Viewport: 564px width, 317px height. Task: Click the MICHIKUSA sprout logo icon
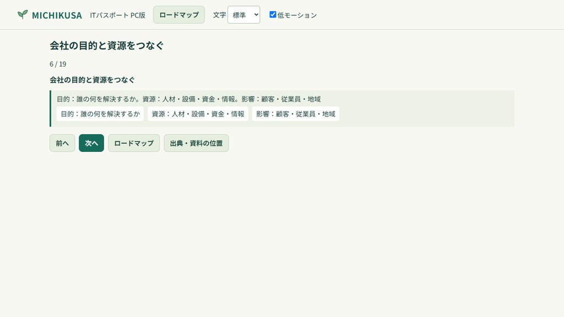click(23, 14)
